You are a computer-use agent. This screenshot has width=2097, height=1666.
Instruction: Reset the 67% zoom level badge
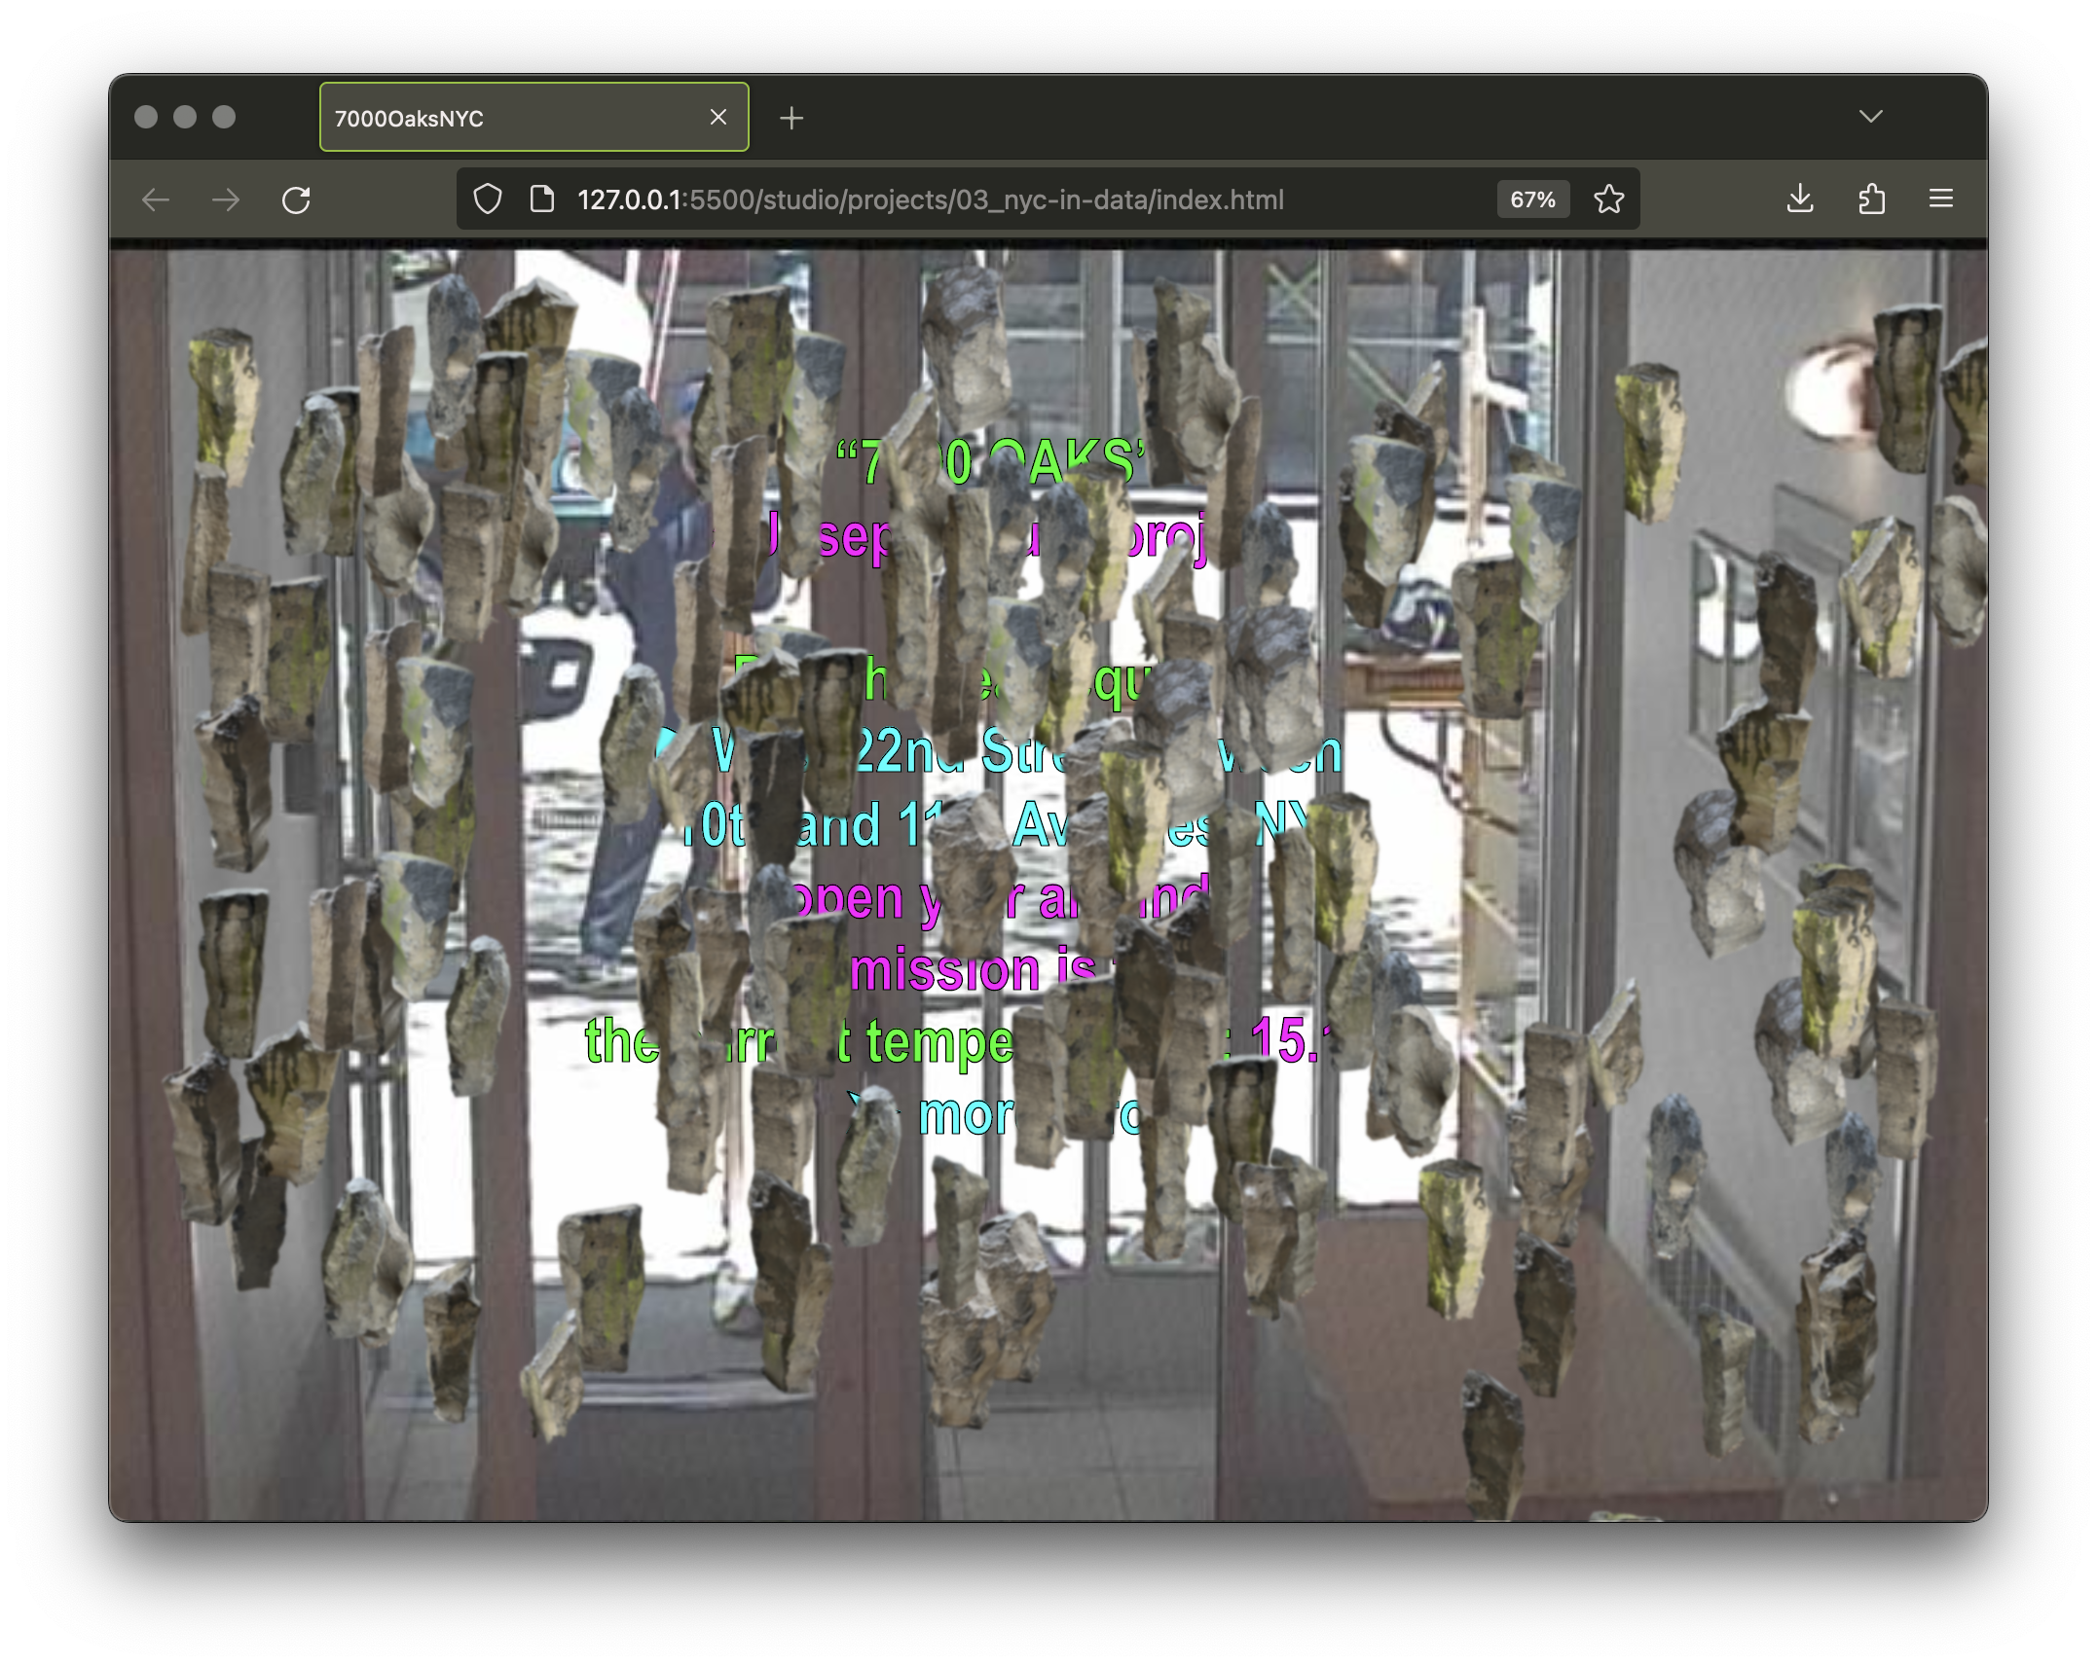tap(1532, 199)
